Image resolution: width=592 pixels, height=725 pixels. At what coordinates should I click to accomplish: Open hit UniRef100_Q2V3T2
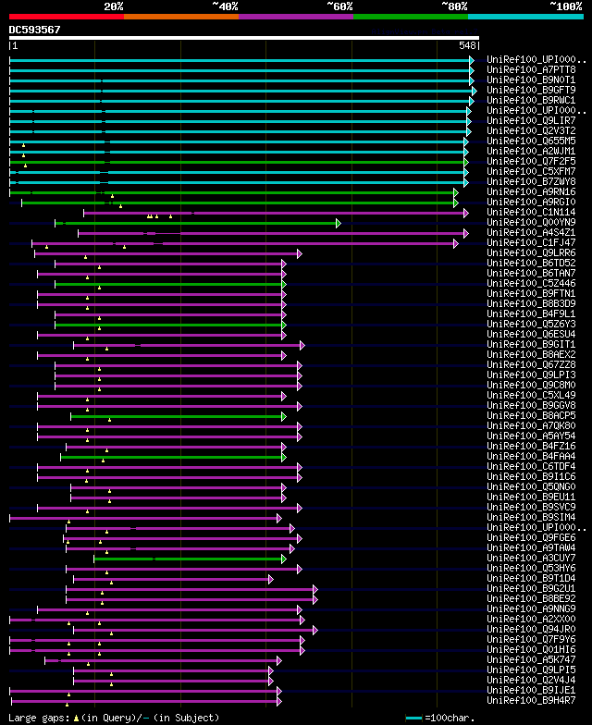(x=531, y=131)
